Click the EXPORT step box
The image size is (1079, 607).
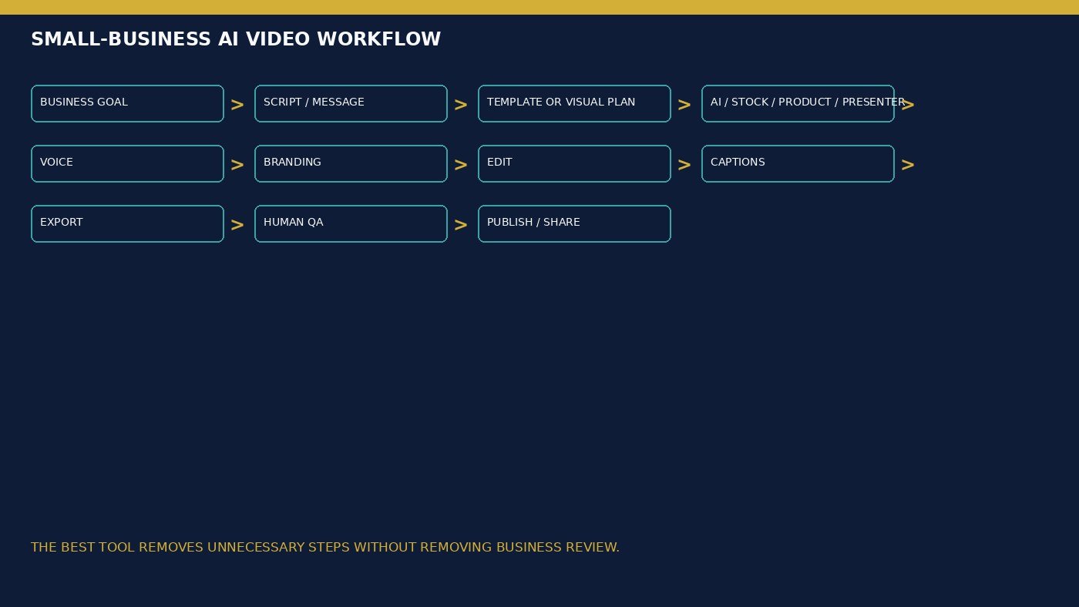[x=127, y=223]
